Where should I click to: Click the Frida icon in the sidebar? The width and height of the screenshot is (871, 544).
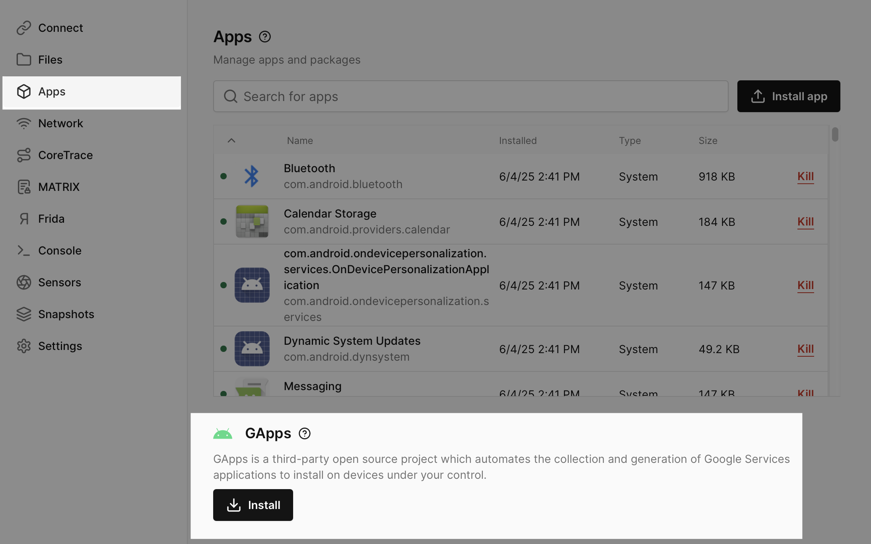point(24,219)
